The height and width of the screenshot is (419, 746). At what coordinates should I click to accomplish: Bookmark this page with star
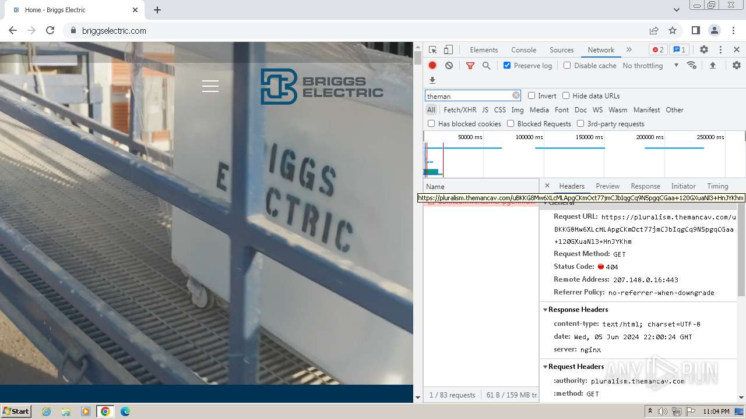tap(673, 30)
